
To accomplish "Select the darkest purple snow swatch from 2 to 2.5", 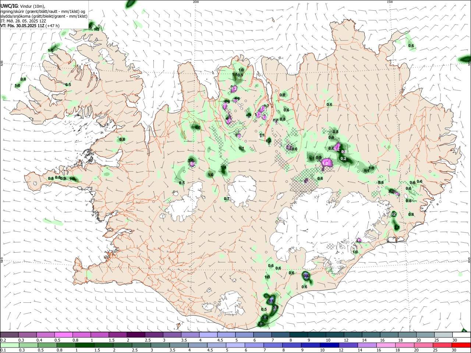I will [136, 335].
